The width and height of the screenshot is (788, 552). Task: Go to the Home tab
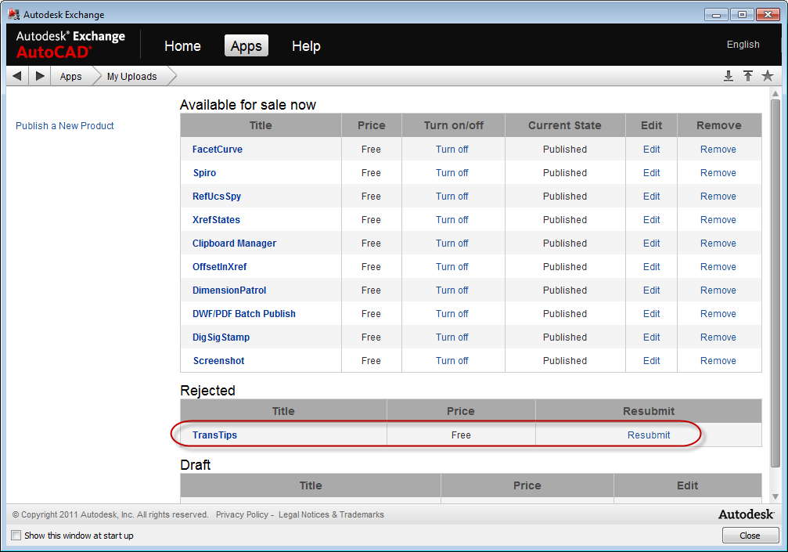182,46
